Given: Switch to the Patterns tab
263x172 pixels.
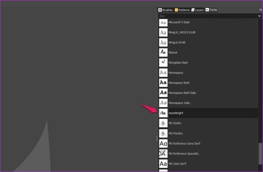Looking at the screenshot, I should pyautogui.click(x=182, y=10).
